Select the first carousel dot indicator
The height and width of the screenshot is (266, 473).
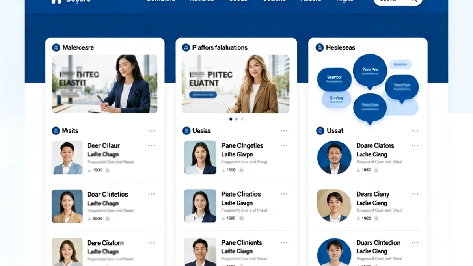click(x=231, y=119)
